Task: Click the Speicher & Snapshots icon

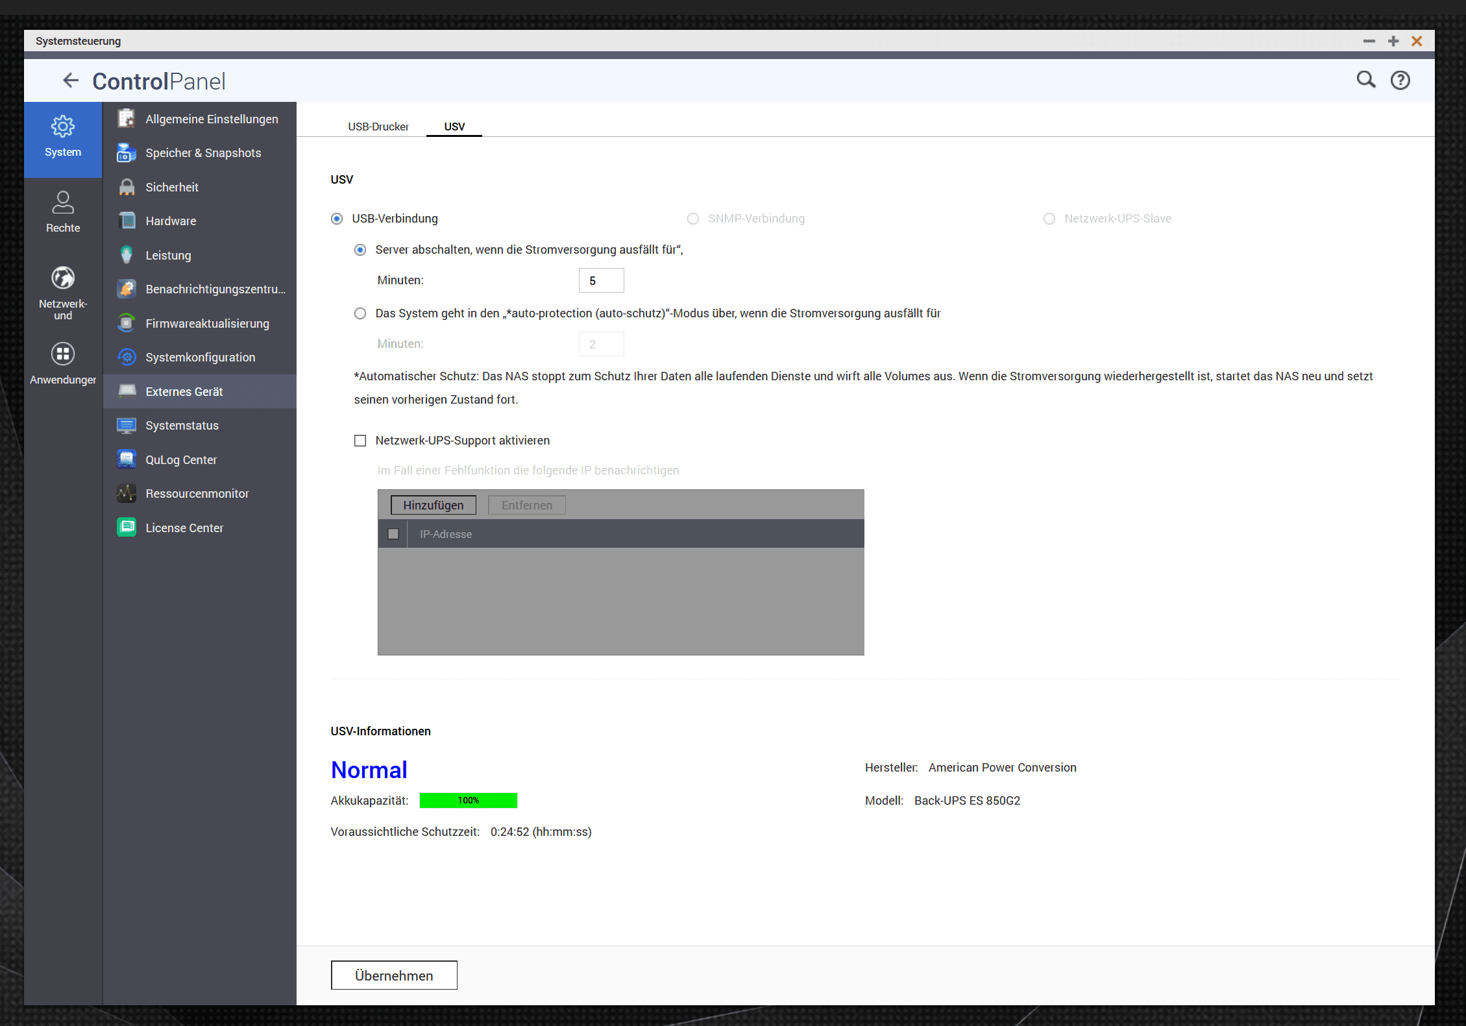Action: pos(127,153)
